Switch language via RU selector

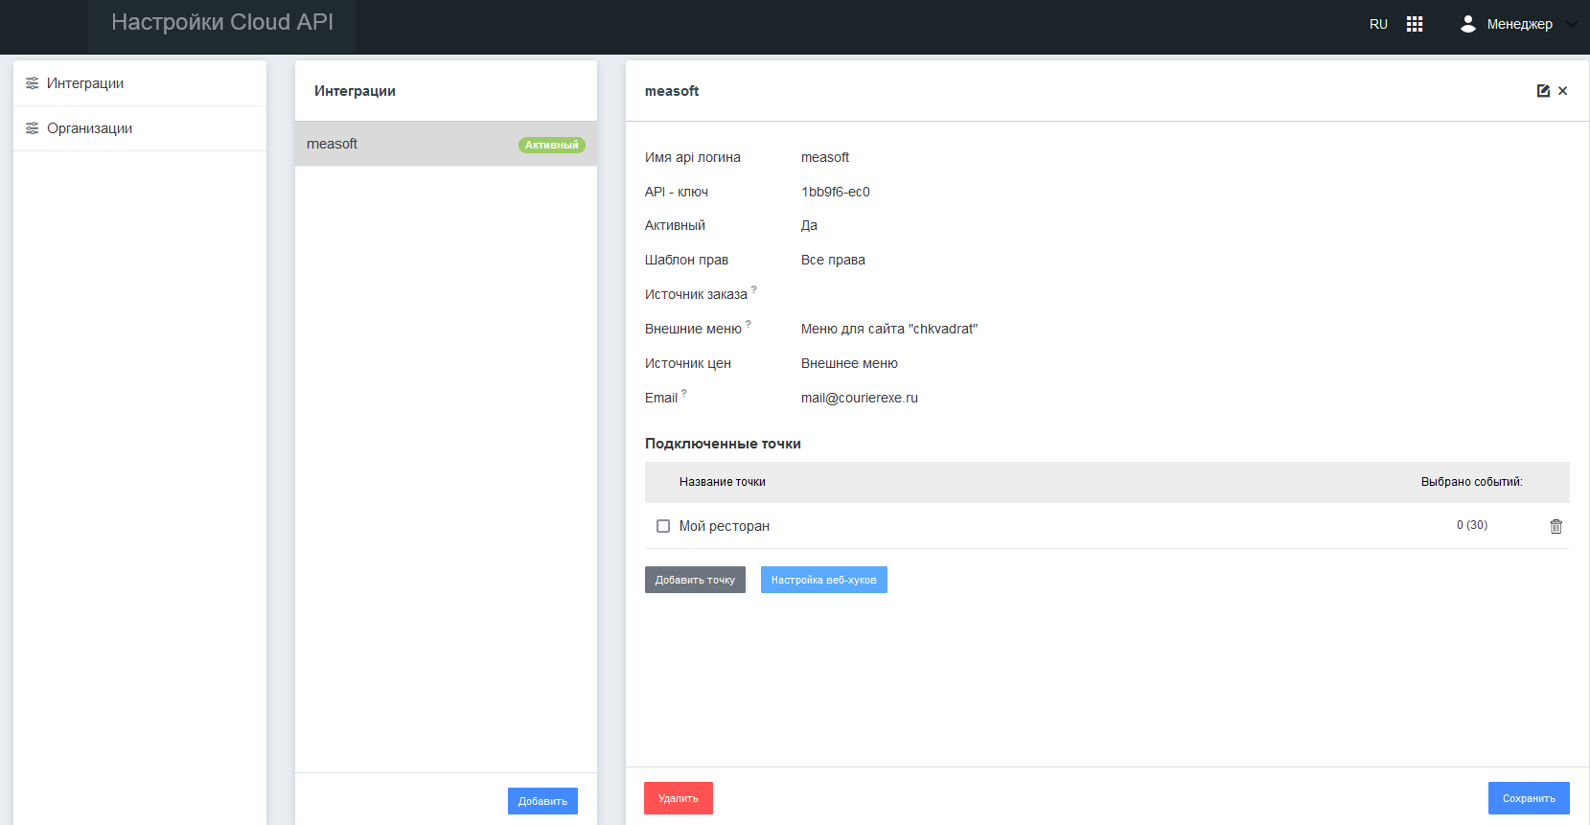[x=1378, y=24]
